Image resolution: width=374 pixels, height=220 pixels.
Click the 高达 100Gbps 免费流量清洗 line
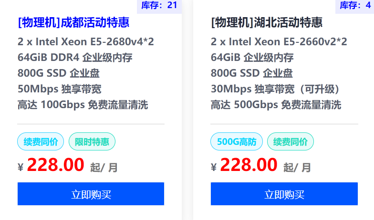[83, 105]
